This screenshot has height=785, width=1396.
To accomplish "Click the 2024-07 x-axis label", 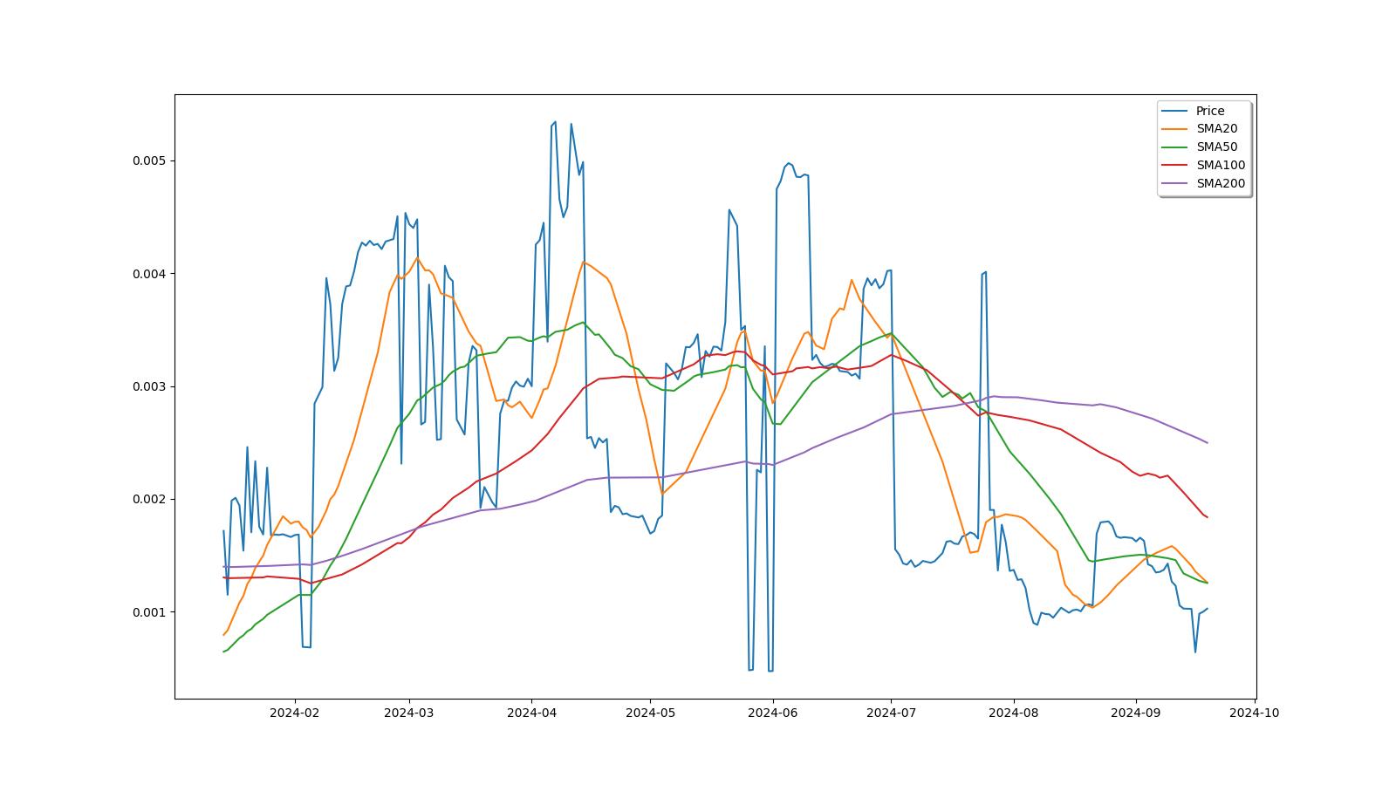I will pyautogui.click(x=891, y=713).
